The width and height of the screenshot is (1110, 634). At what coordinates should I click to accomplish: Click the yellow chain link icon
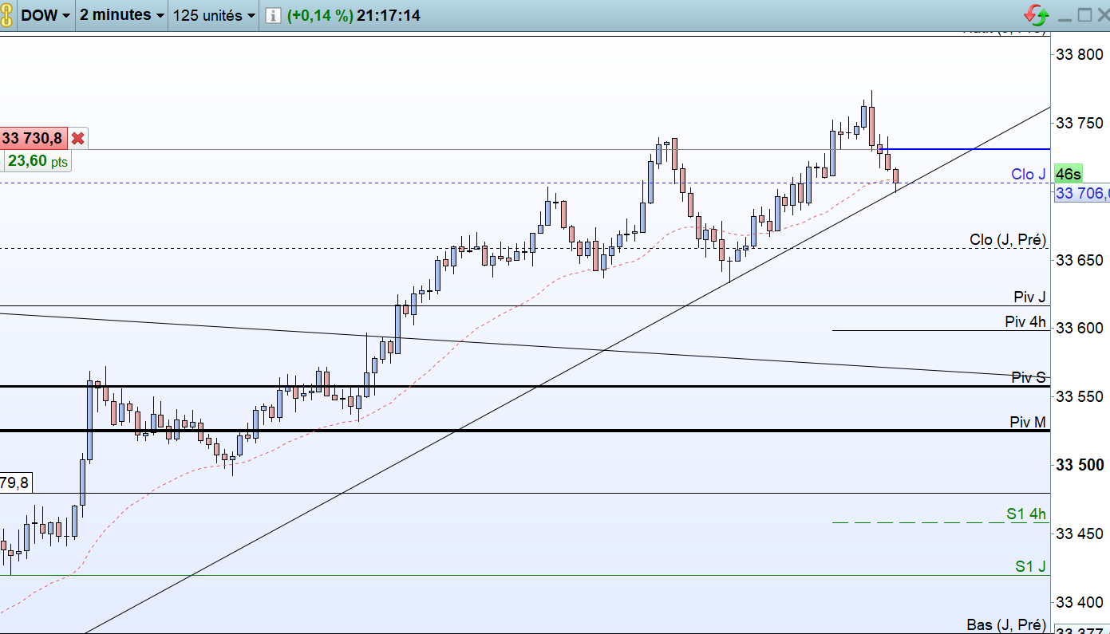[x=7, y=15]
